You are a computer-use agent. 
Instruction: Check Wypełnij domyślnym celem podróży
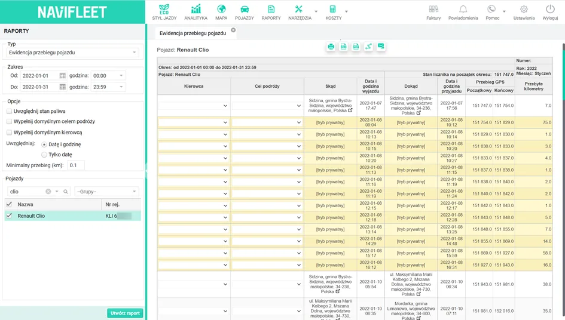(10, 122)
